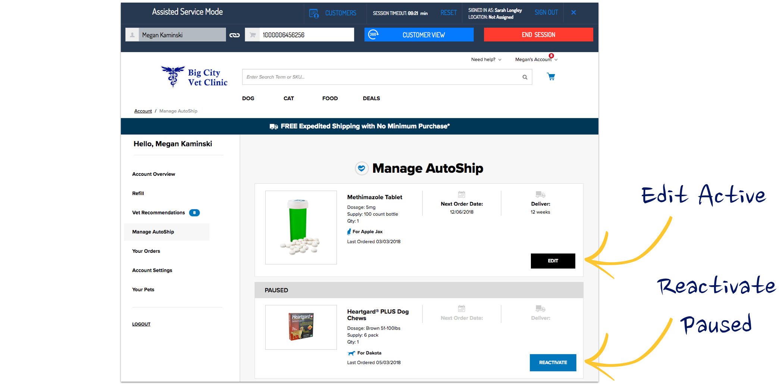Click the paused Heartgard delivery truck icon
Screen dimensions: 779x385
[x=540, y=309]
